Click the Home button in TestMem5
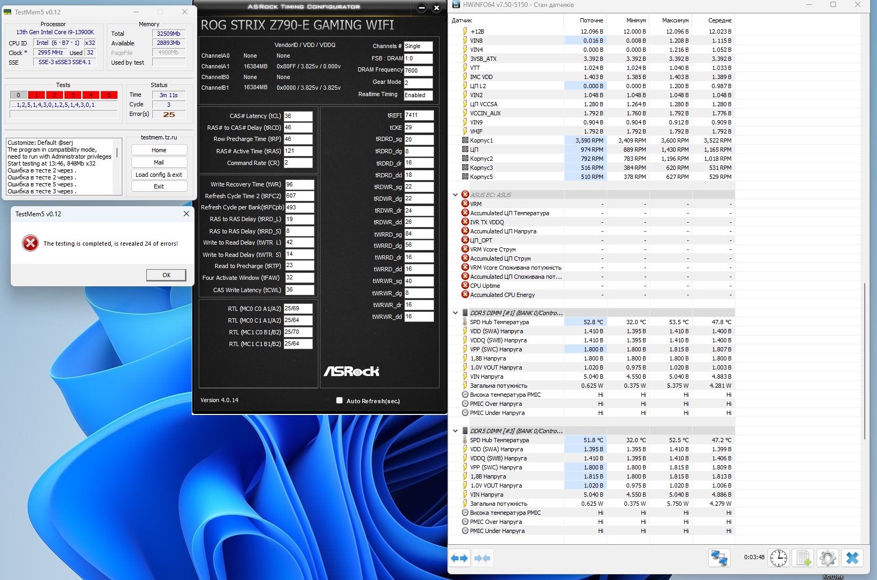Screen dimensions: 877x580 click(159, 150)
